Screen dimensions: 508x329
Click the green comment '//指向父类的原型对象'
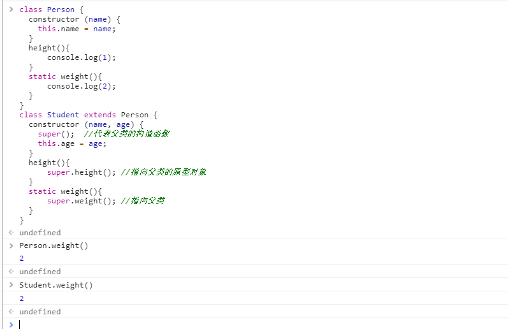click(x=164, y=172)
